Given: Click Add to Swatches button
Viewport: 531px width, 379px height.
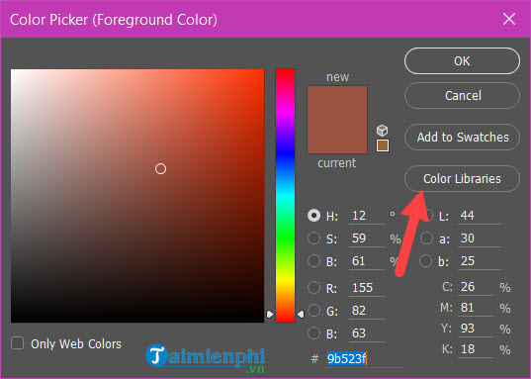Looking at the screenshot, I should point(462,138).
